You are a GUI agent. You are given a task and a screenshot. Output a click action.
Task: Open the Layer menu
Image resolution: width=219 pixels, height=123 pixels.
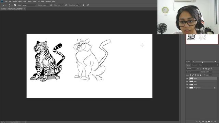(x=20, y=1)
